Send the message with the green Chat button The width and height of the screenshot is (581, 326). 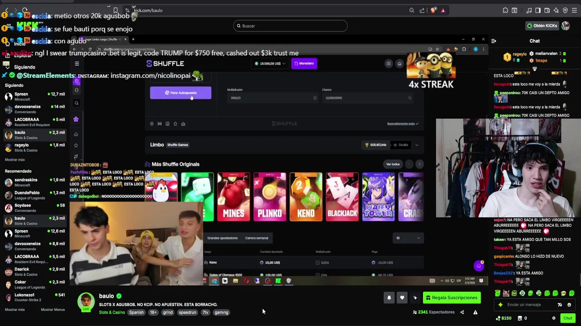point(568,318)
